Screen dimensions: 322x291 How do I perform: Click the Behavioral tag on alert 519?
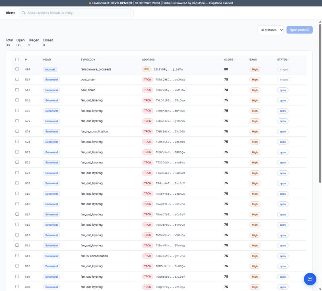(x=52, y=194)
